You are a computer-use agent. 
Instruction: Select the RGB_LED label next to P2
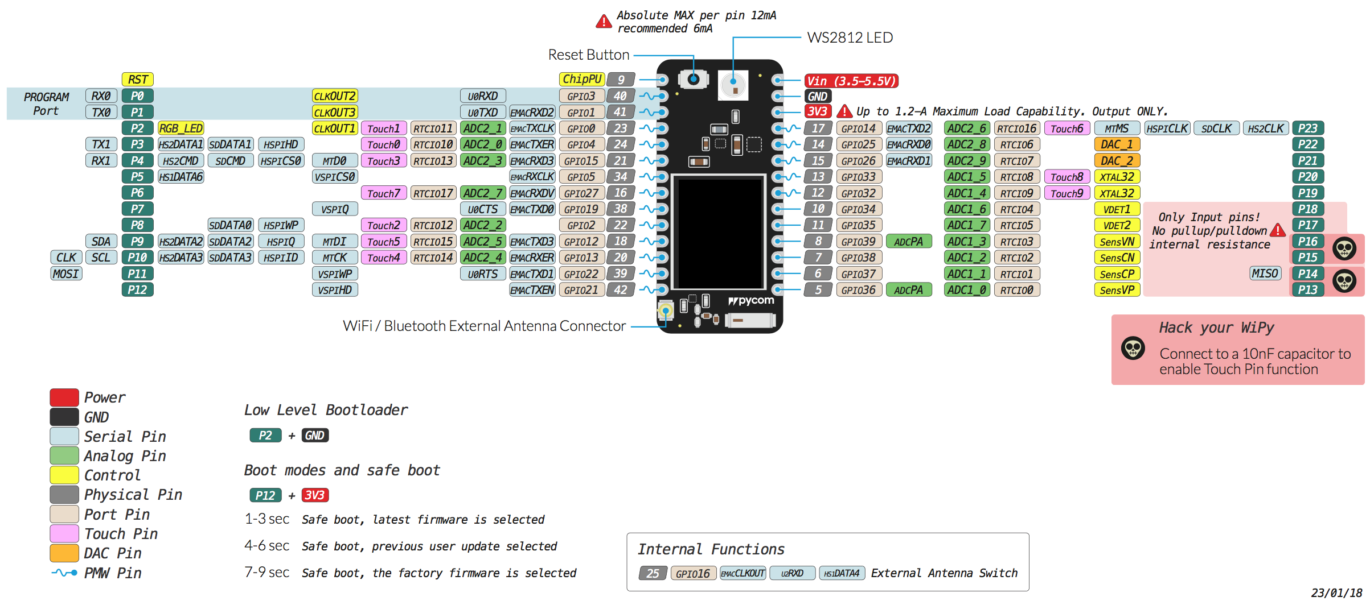pos(181,129)
